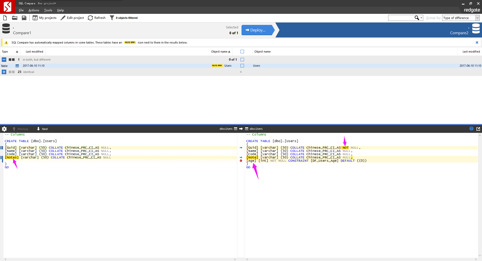Viewport: 482px width, 261px height.
Task: Click the blue arrow beside the Guid line
Action: [241, 148]
